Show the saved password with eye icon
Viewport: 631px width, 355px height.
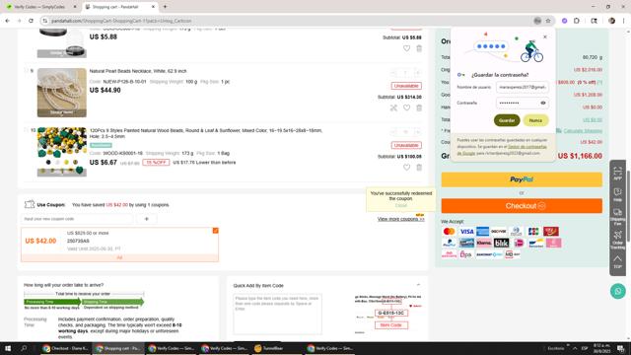click(543, 103)
